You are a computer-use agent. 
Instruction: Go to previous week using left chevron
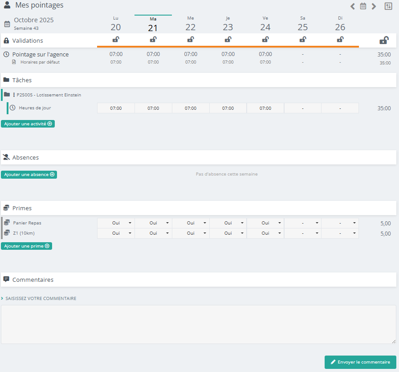click(x=353, y=6)
